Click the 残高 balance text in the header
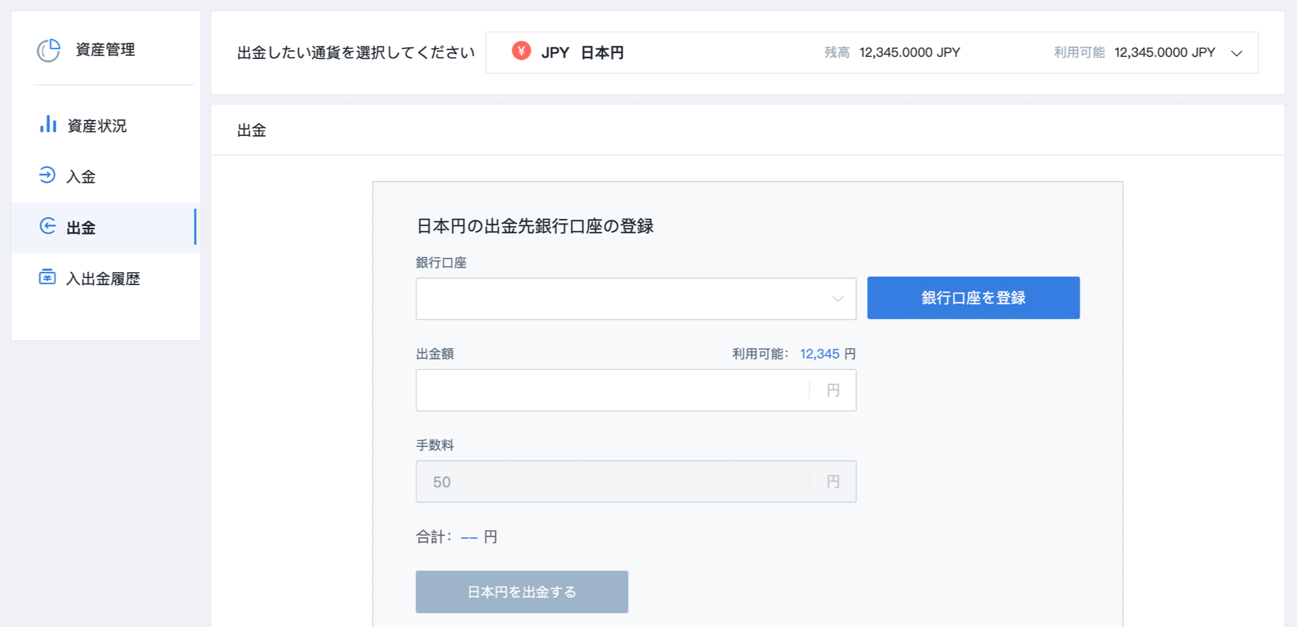This screenshot has height=627, width=1298. (836, 52)
